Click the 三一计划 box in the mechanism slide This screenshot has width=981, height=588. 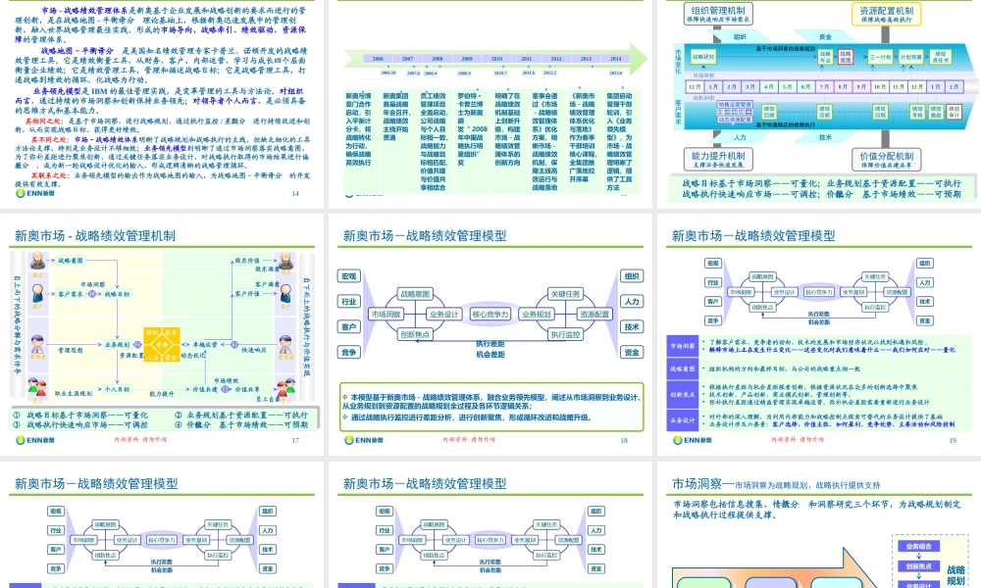[880, 57]
